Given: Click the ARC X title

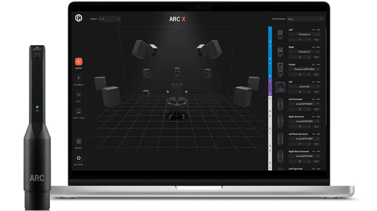Looking at the screenshot, I should tap(177, 19).
